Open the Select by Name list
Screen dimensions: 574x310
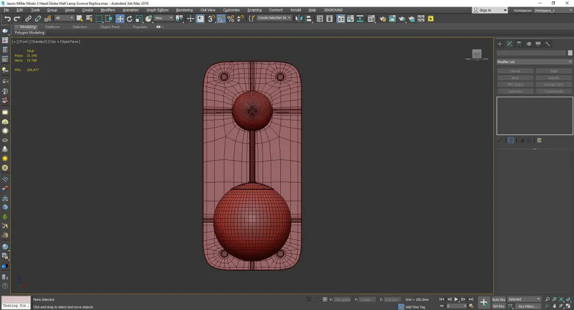(x=89, y=19)
